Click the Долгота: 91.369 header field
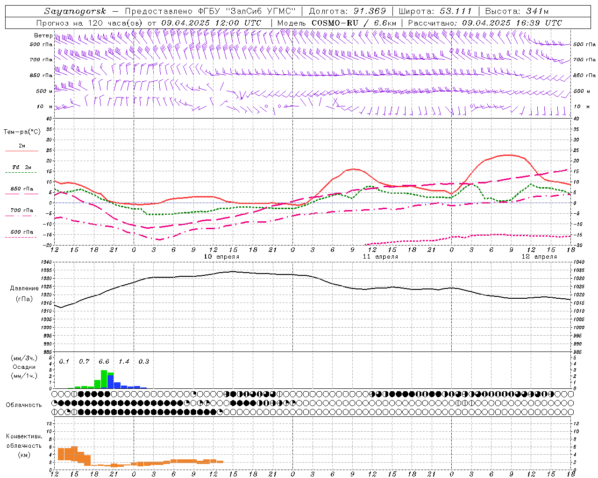The width and height of the screenshot is (598, 478). 348,11
